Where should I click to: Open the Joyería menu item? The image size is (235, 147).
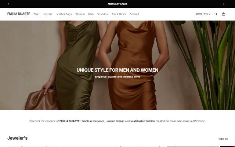tap(48, 14)
